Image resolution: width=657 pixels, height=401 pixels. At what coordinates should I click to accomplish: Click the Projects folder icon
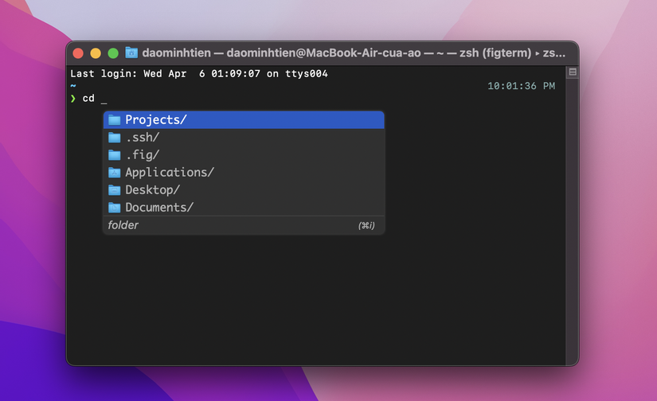pyautogui.click(x=115, y=120)
